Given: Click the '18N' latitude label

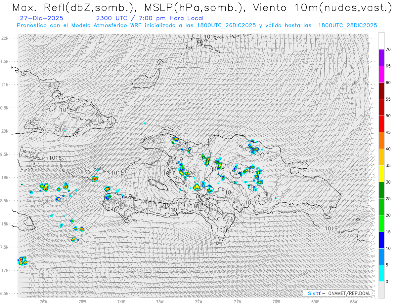Looking at the screenshot, I should point(5,224).
